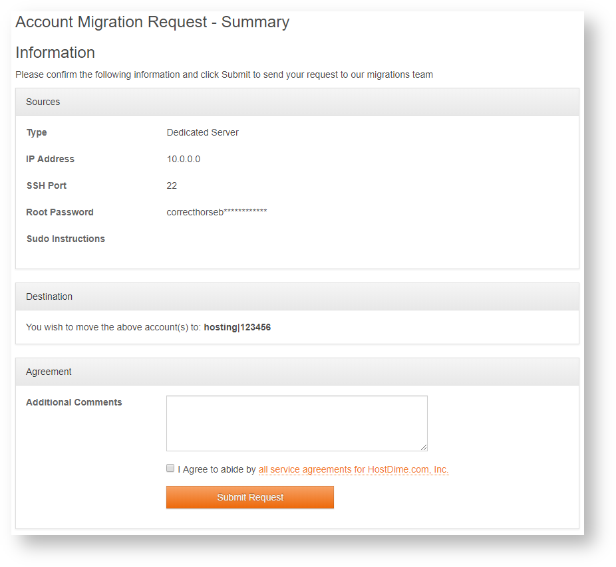Click the confirmation instructions text
The height and width of the screenshot is (567, 616).
[224, 74]
